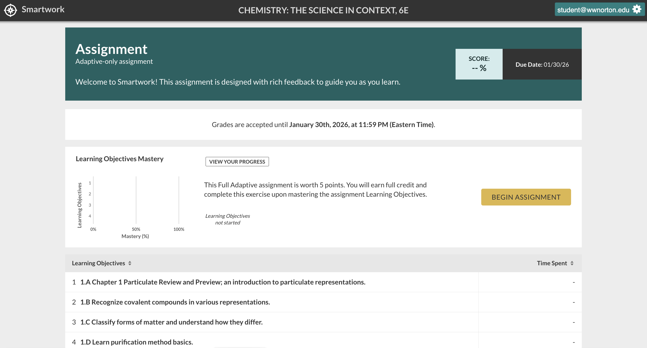Click the Smartwork title text
Viewport: 647px width, 348px height.
pyautogui.click(x=43, y=9)
